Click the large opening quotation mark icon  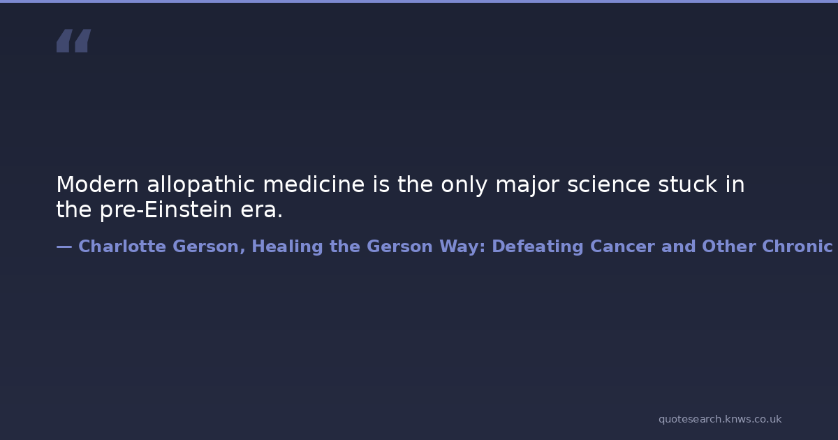(73, 41)
